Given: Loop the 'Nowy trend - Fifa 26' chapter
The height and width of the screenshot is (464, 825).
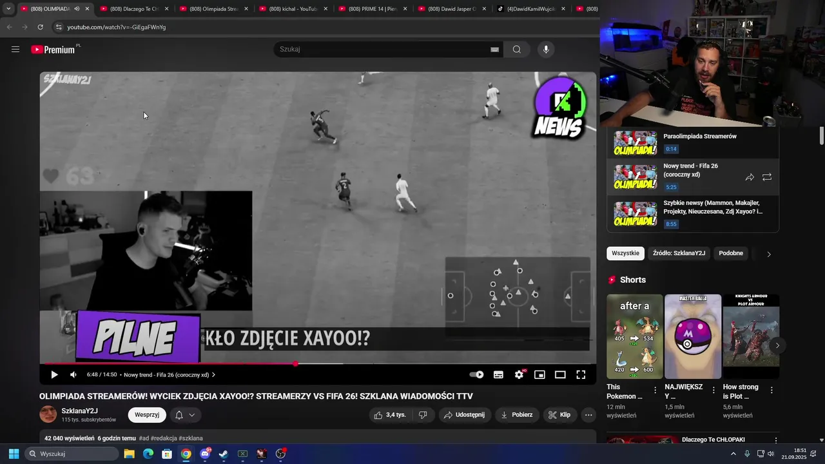Looking at the screenshot, I should [767, 177].
